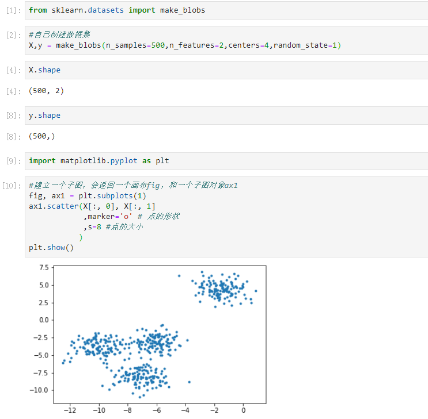
Task: Click the Chinese comment in cell [2]
Action: click(59, 34)
